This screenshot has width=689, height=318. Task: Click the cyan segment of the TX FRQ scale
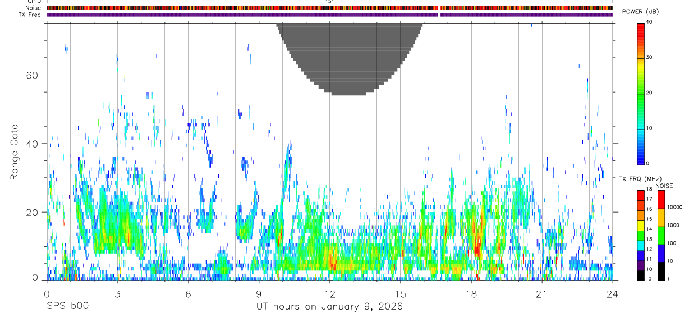(x=641, y=245)
